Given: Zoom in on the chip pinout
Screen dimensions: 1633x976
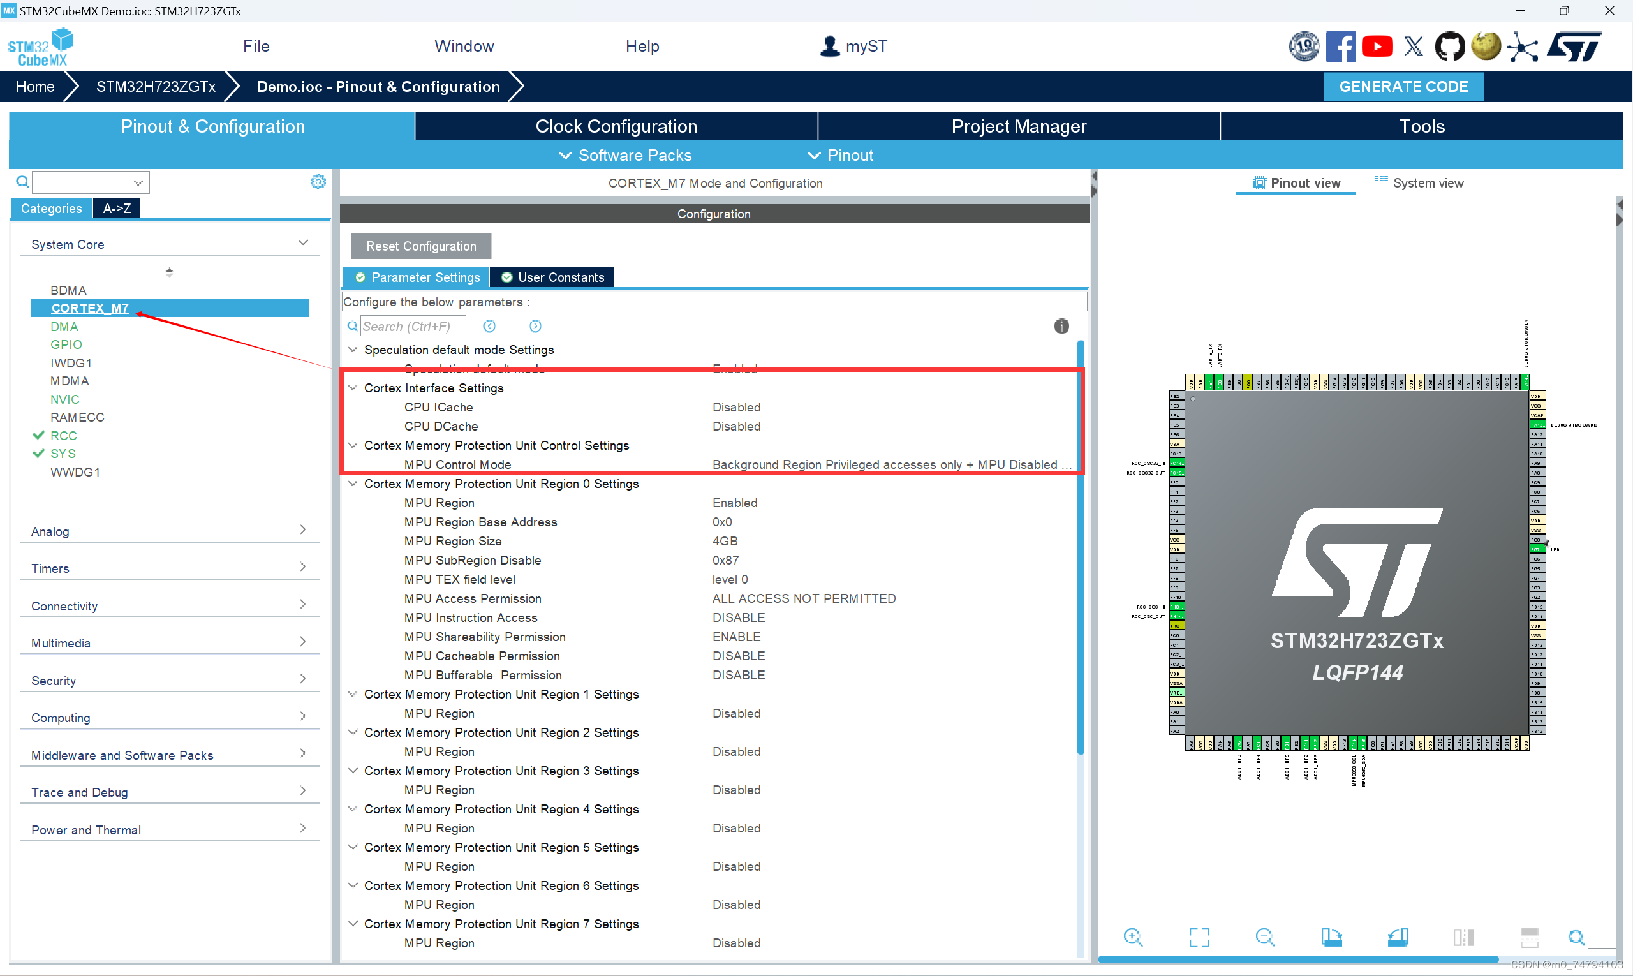Looking at the screenshot, I should [1132, 937].
